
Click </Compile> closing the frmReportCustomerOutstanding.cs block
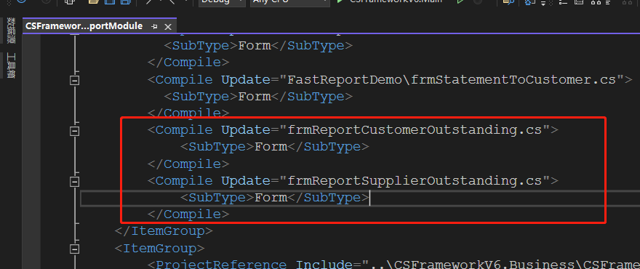click(x=188, y=164)
